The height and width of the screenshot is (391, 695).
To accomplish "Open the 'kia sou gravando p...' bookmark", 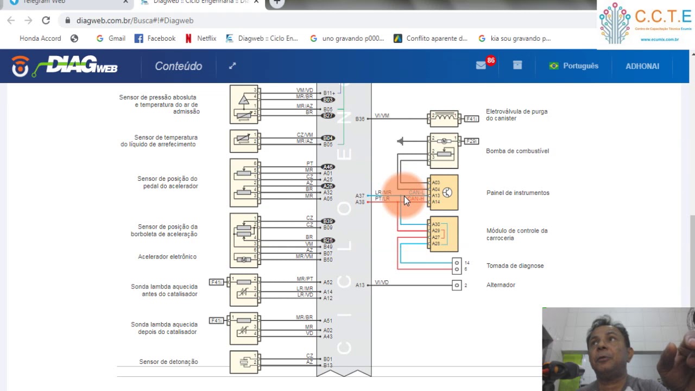I will (x=515, y=39).
